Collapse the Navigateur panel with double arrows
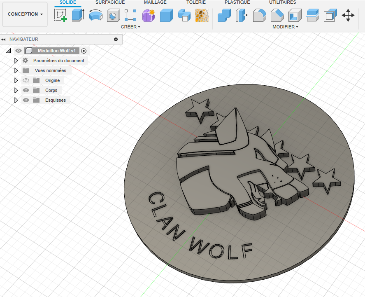 tap(3, 40)
